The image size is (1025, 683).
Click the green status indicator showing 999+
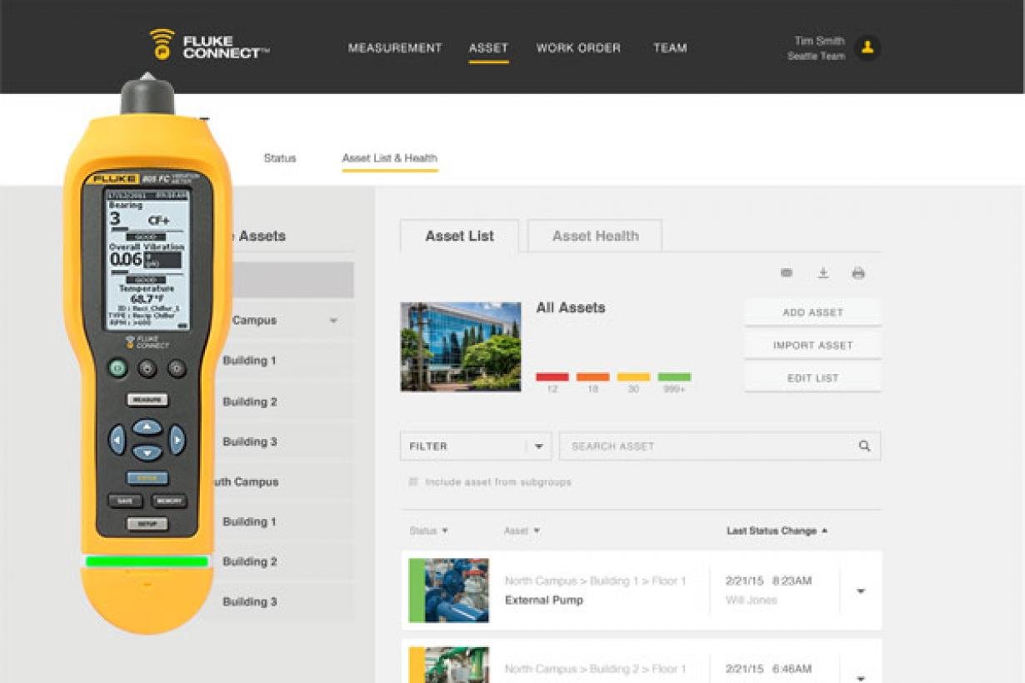pyautogui.click(x=674, y=377)
